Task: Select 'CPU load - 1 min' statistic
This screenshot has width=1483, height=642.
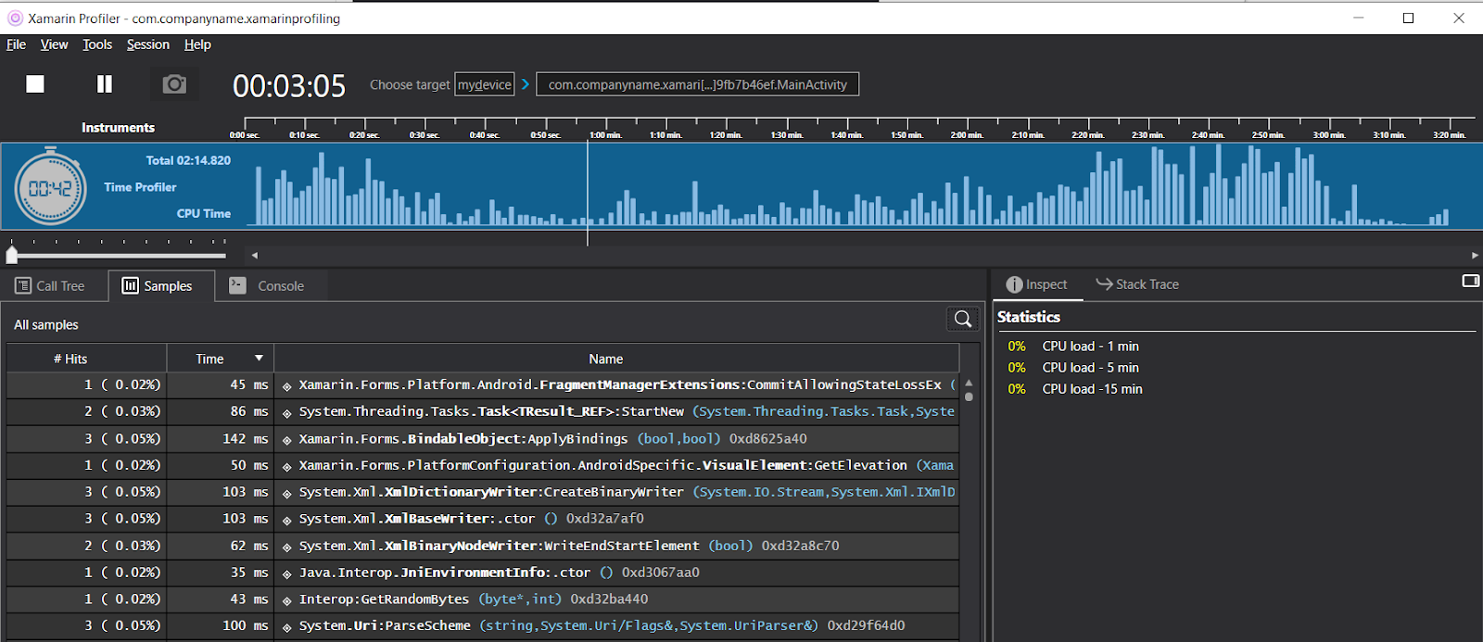Action: pyautogui.click(x=1091, y=346)
